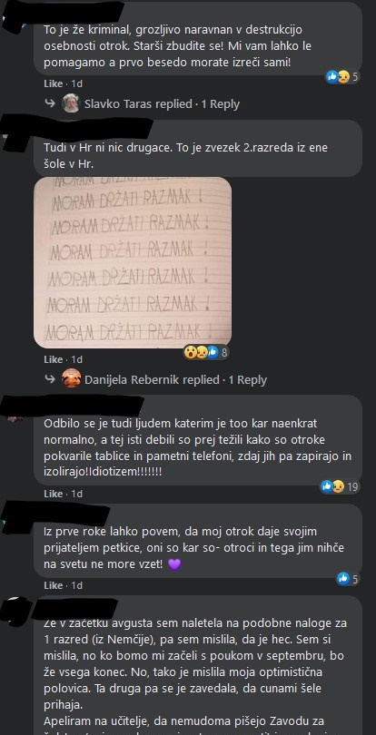Viewport: 376px width, 735px height.
Task: View like reactions on 'Iz prve roke' comment
Action: click(x=348, y=579)
